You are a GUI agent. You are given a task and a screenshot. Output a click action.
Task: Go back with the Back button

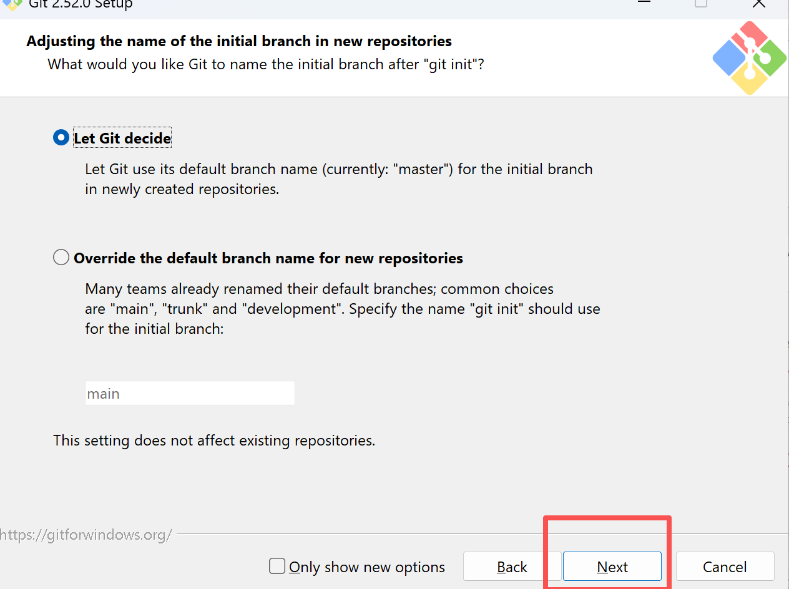click(x=512, y=567)
